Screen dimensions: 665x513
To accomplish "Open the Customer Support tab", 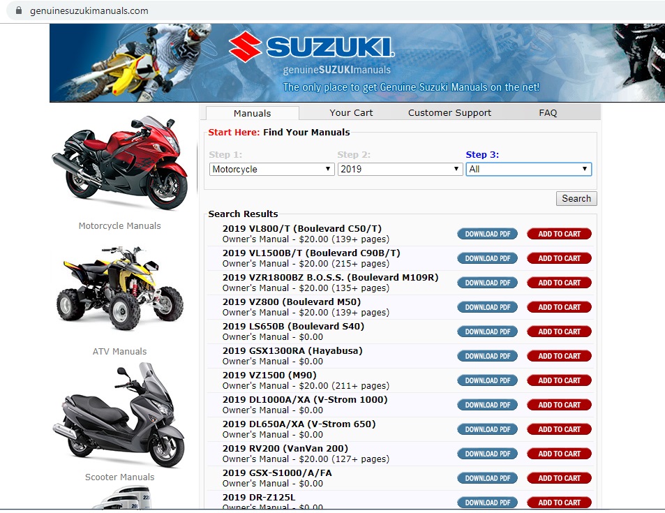I will (449, 113).
